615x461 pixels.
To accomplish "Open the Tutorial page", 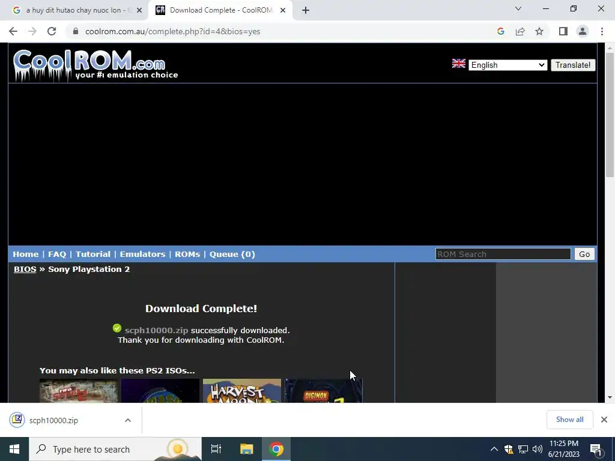I will click(x=93, y=254).
